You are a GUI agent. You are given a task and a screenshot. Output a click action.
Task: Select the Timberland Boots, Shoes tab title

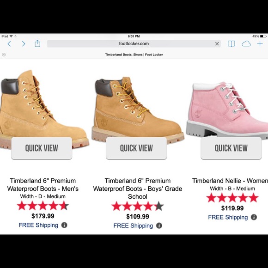[x=134, y=55]
